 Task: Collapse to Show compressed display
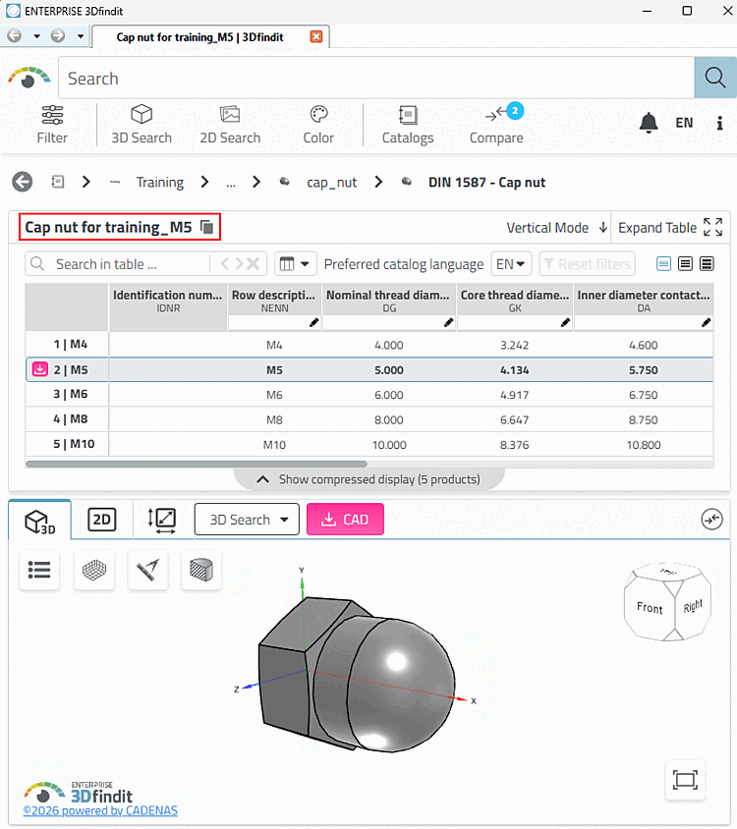click(368, 479)
